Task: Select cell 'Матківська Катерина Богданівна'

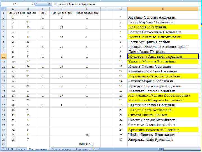Action: point(163,100)
